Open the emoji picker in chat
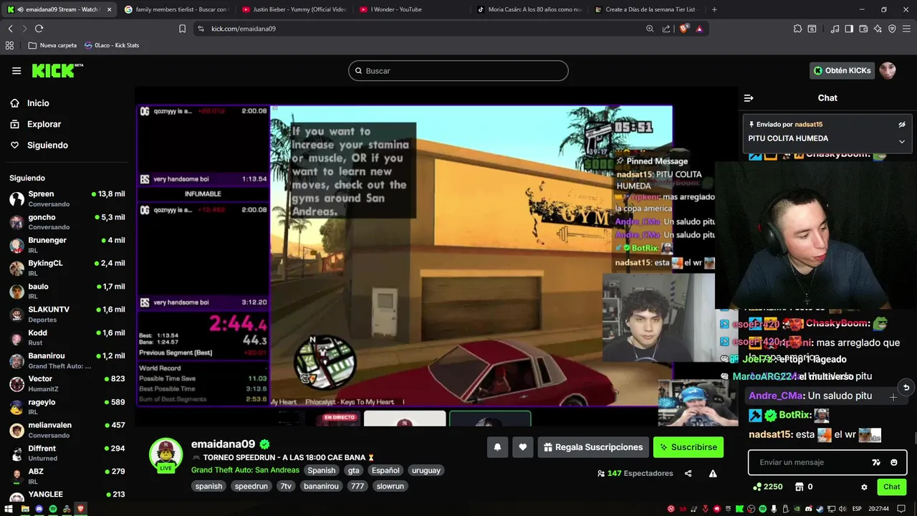 (x=894, y=462)
